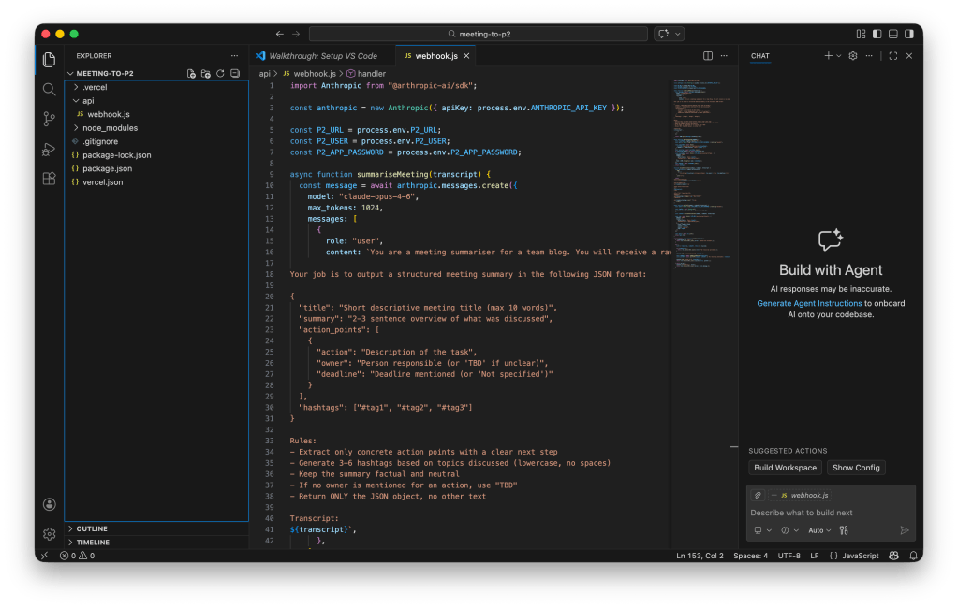Split the editor to the right
The image size is (958, 608).
[x=707, y=56]
